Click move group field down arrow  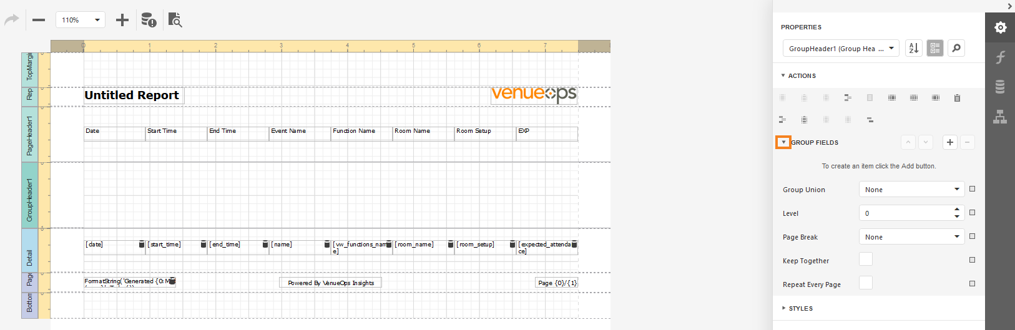click(x=926, y=142)
